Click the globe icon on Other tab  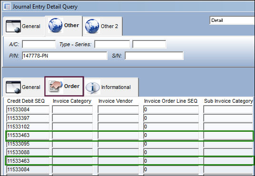pyautogui.click(x=56, y=26)
